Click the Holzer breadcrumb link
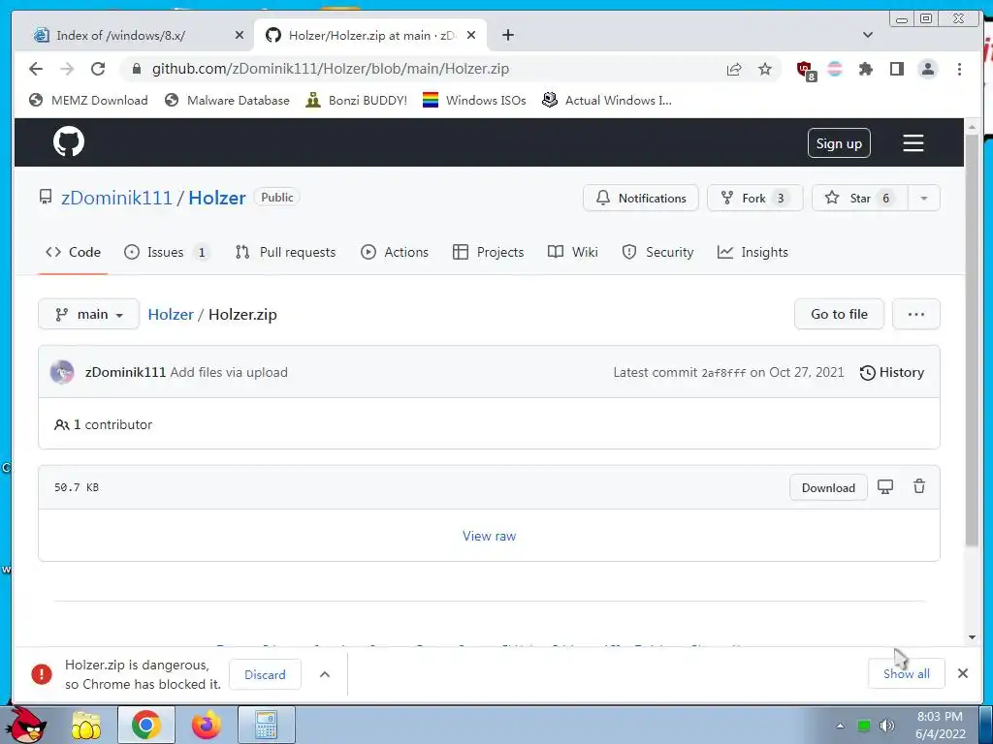 tap(171, 315)
